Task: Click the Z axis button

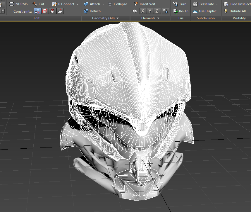Action: click(x=157, y=11)
